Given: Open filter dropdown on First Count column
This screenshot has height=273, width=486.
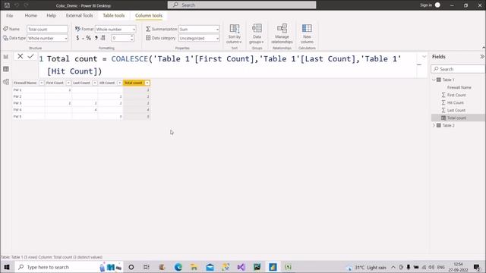Looking at the screenshot, I should (x=68, y=83).
